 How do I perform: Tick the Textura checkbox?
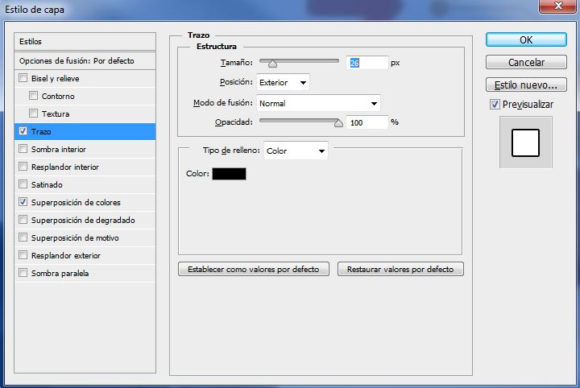pyautogui.click(x=33, y=113)
